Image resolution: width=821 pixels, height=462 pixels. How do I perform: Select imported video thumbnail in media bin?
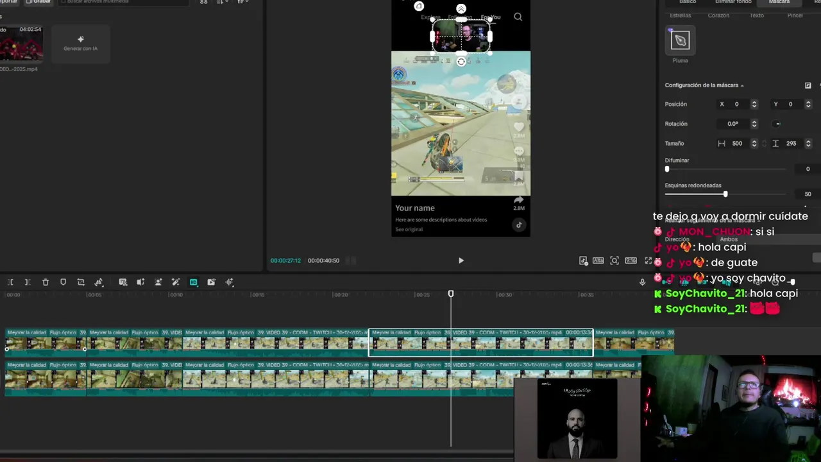(21, 44)
